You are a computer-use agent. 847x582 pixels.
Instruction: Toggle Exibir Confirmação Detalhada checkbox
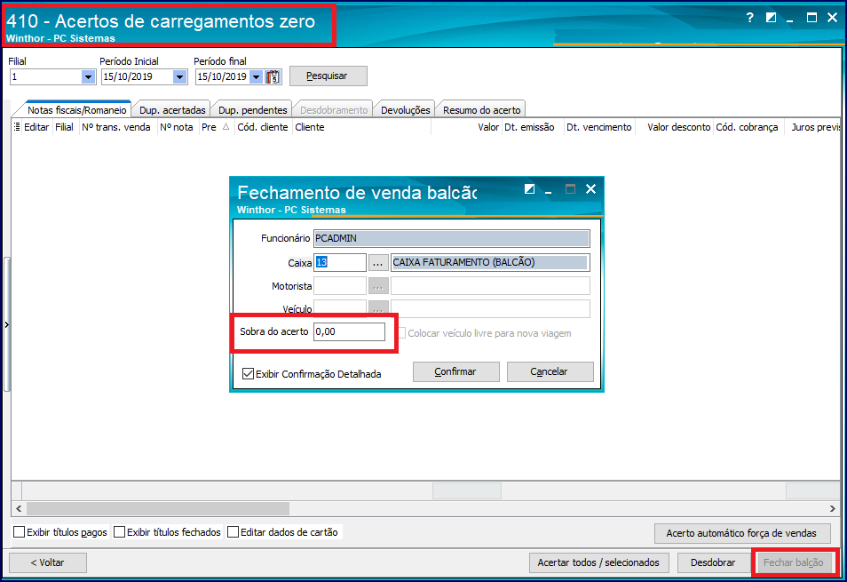tap(248, 374)
